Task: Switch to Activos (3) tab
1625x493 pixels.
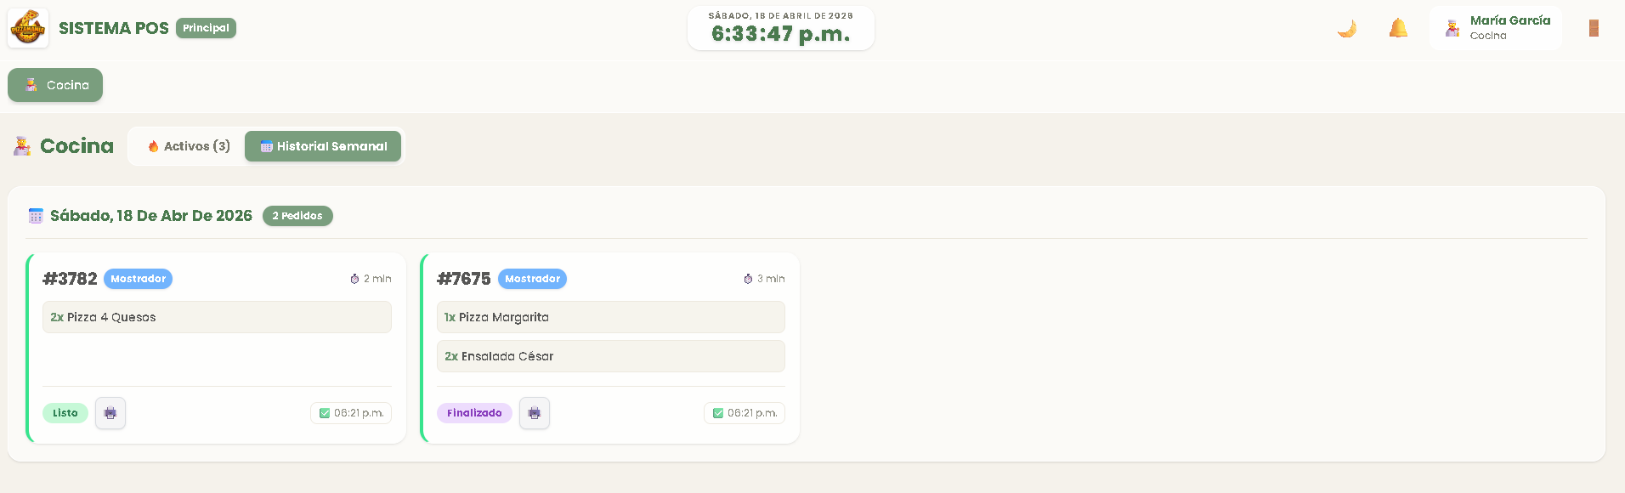Action: [188, 146]
